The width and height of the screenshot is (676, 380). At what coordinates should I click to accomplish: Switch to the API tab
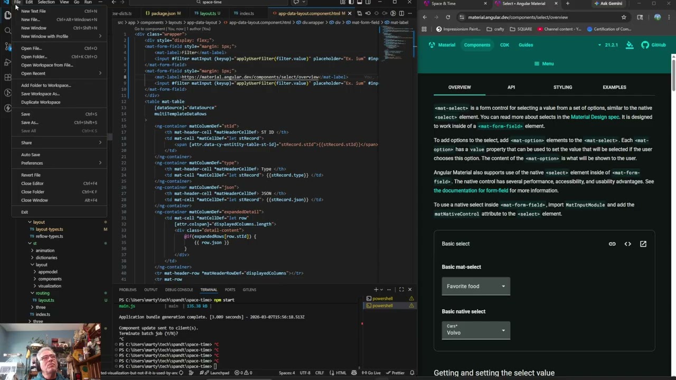click(511, 87)
